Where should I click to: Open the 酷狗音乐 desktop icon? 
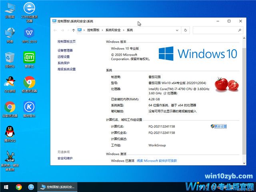(x=29, y=109)
